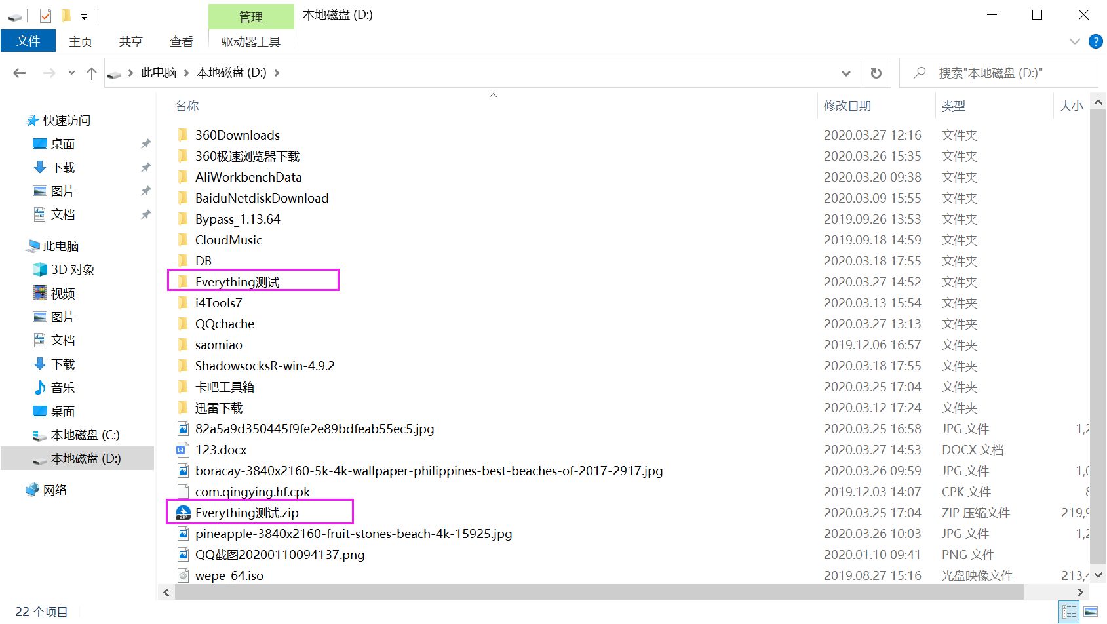Select the wepe_64.iso disc image icon
Image resolution: width=1107 pixels, height=624 pixels.
(x=184, y=575)
